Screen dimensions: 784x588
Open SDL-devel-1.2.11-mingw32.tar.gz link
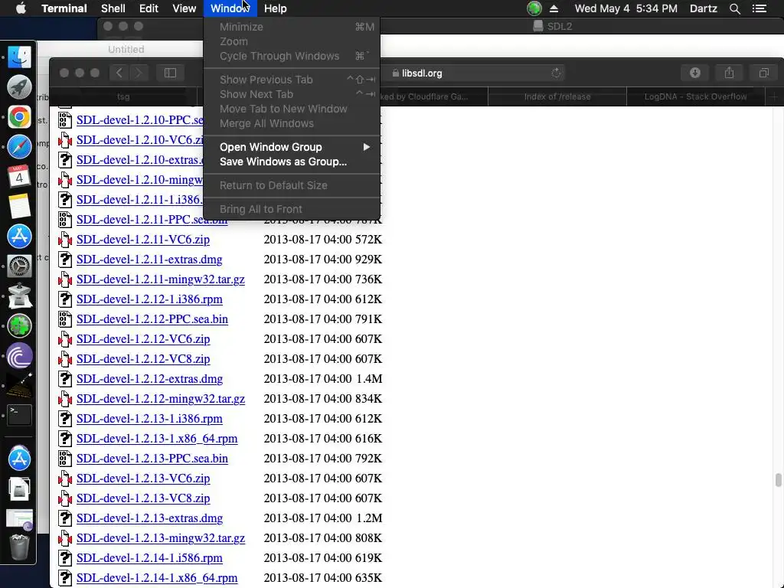point(161,279)
